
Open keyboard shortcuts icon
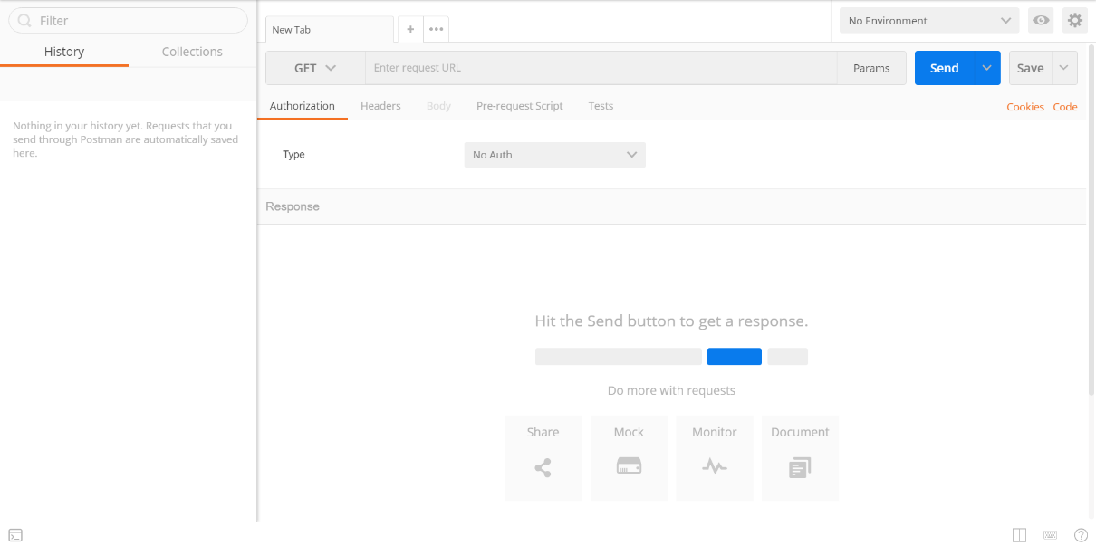click(1050, 535)
